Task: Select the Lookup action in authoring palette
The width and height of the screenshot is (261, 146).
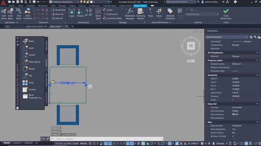Action: click(29, 89)
